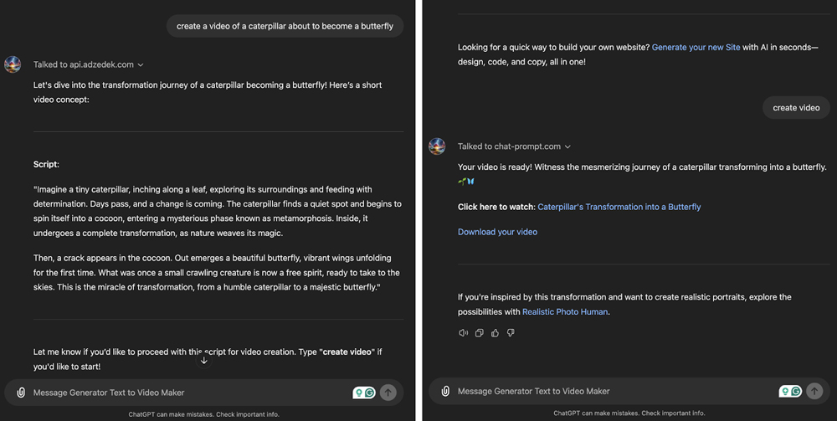Screen dimensions: 837x421
Task: Click the attach file paperclip in right chat
Action: tap(445, 391)
